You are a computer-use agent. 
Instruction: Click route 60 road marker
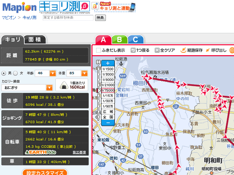point(145,131)
